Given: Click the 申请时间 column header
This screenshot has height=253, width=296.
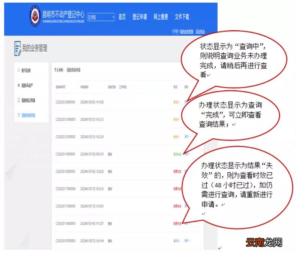Looking at the screenshot, I should [84, 87].
